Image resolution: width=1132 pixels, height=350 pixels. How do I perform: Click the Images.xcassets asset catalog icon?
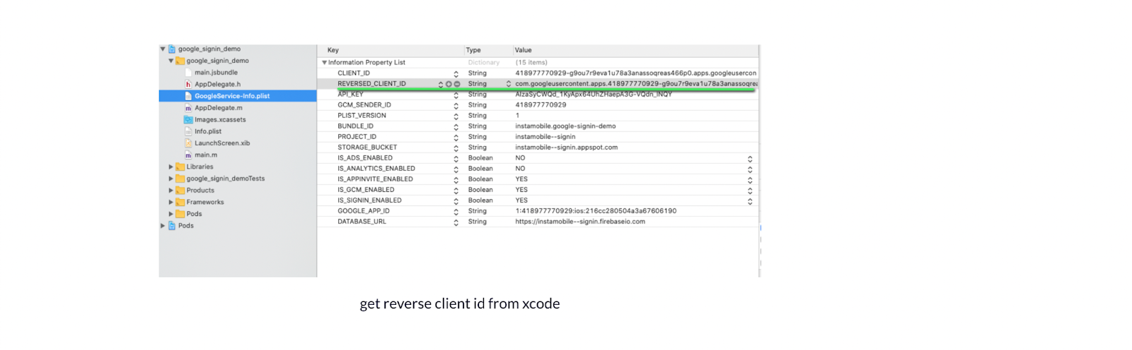188,120
